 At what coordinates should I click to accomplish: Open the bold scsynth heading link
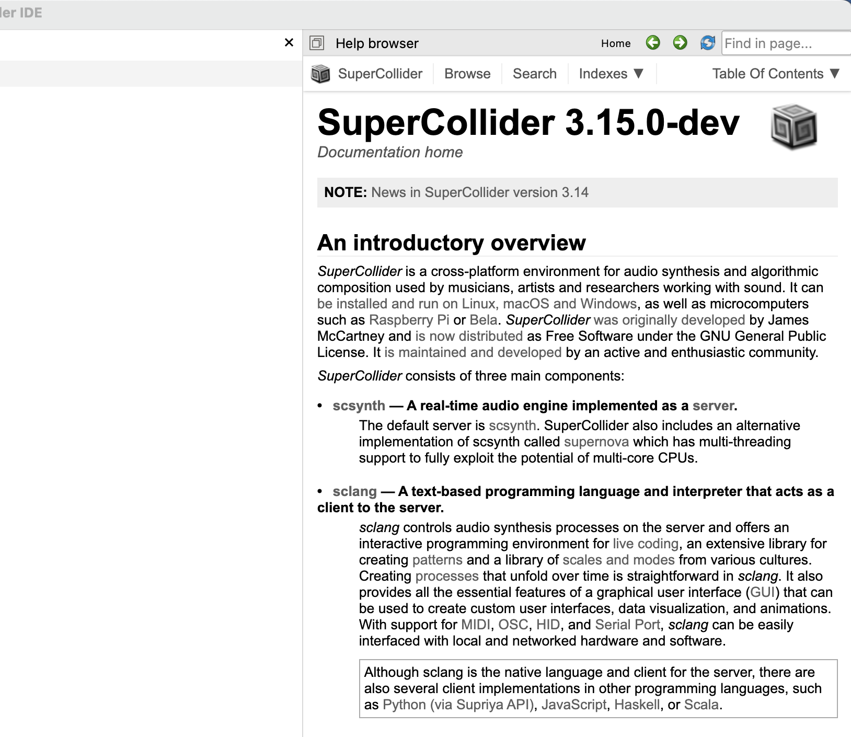point(359,406)
